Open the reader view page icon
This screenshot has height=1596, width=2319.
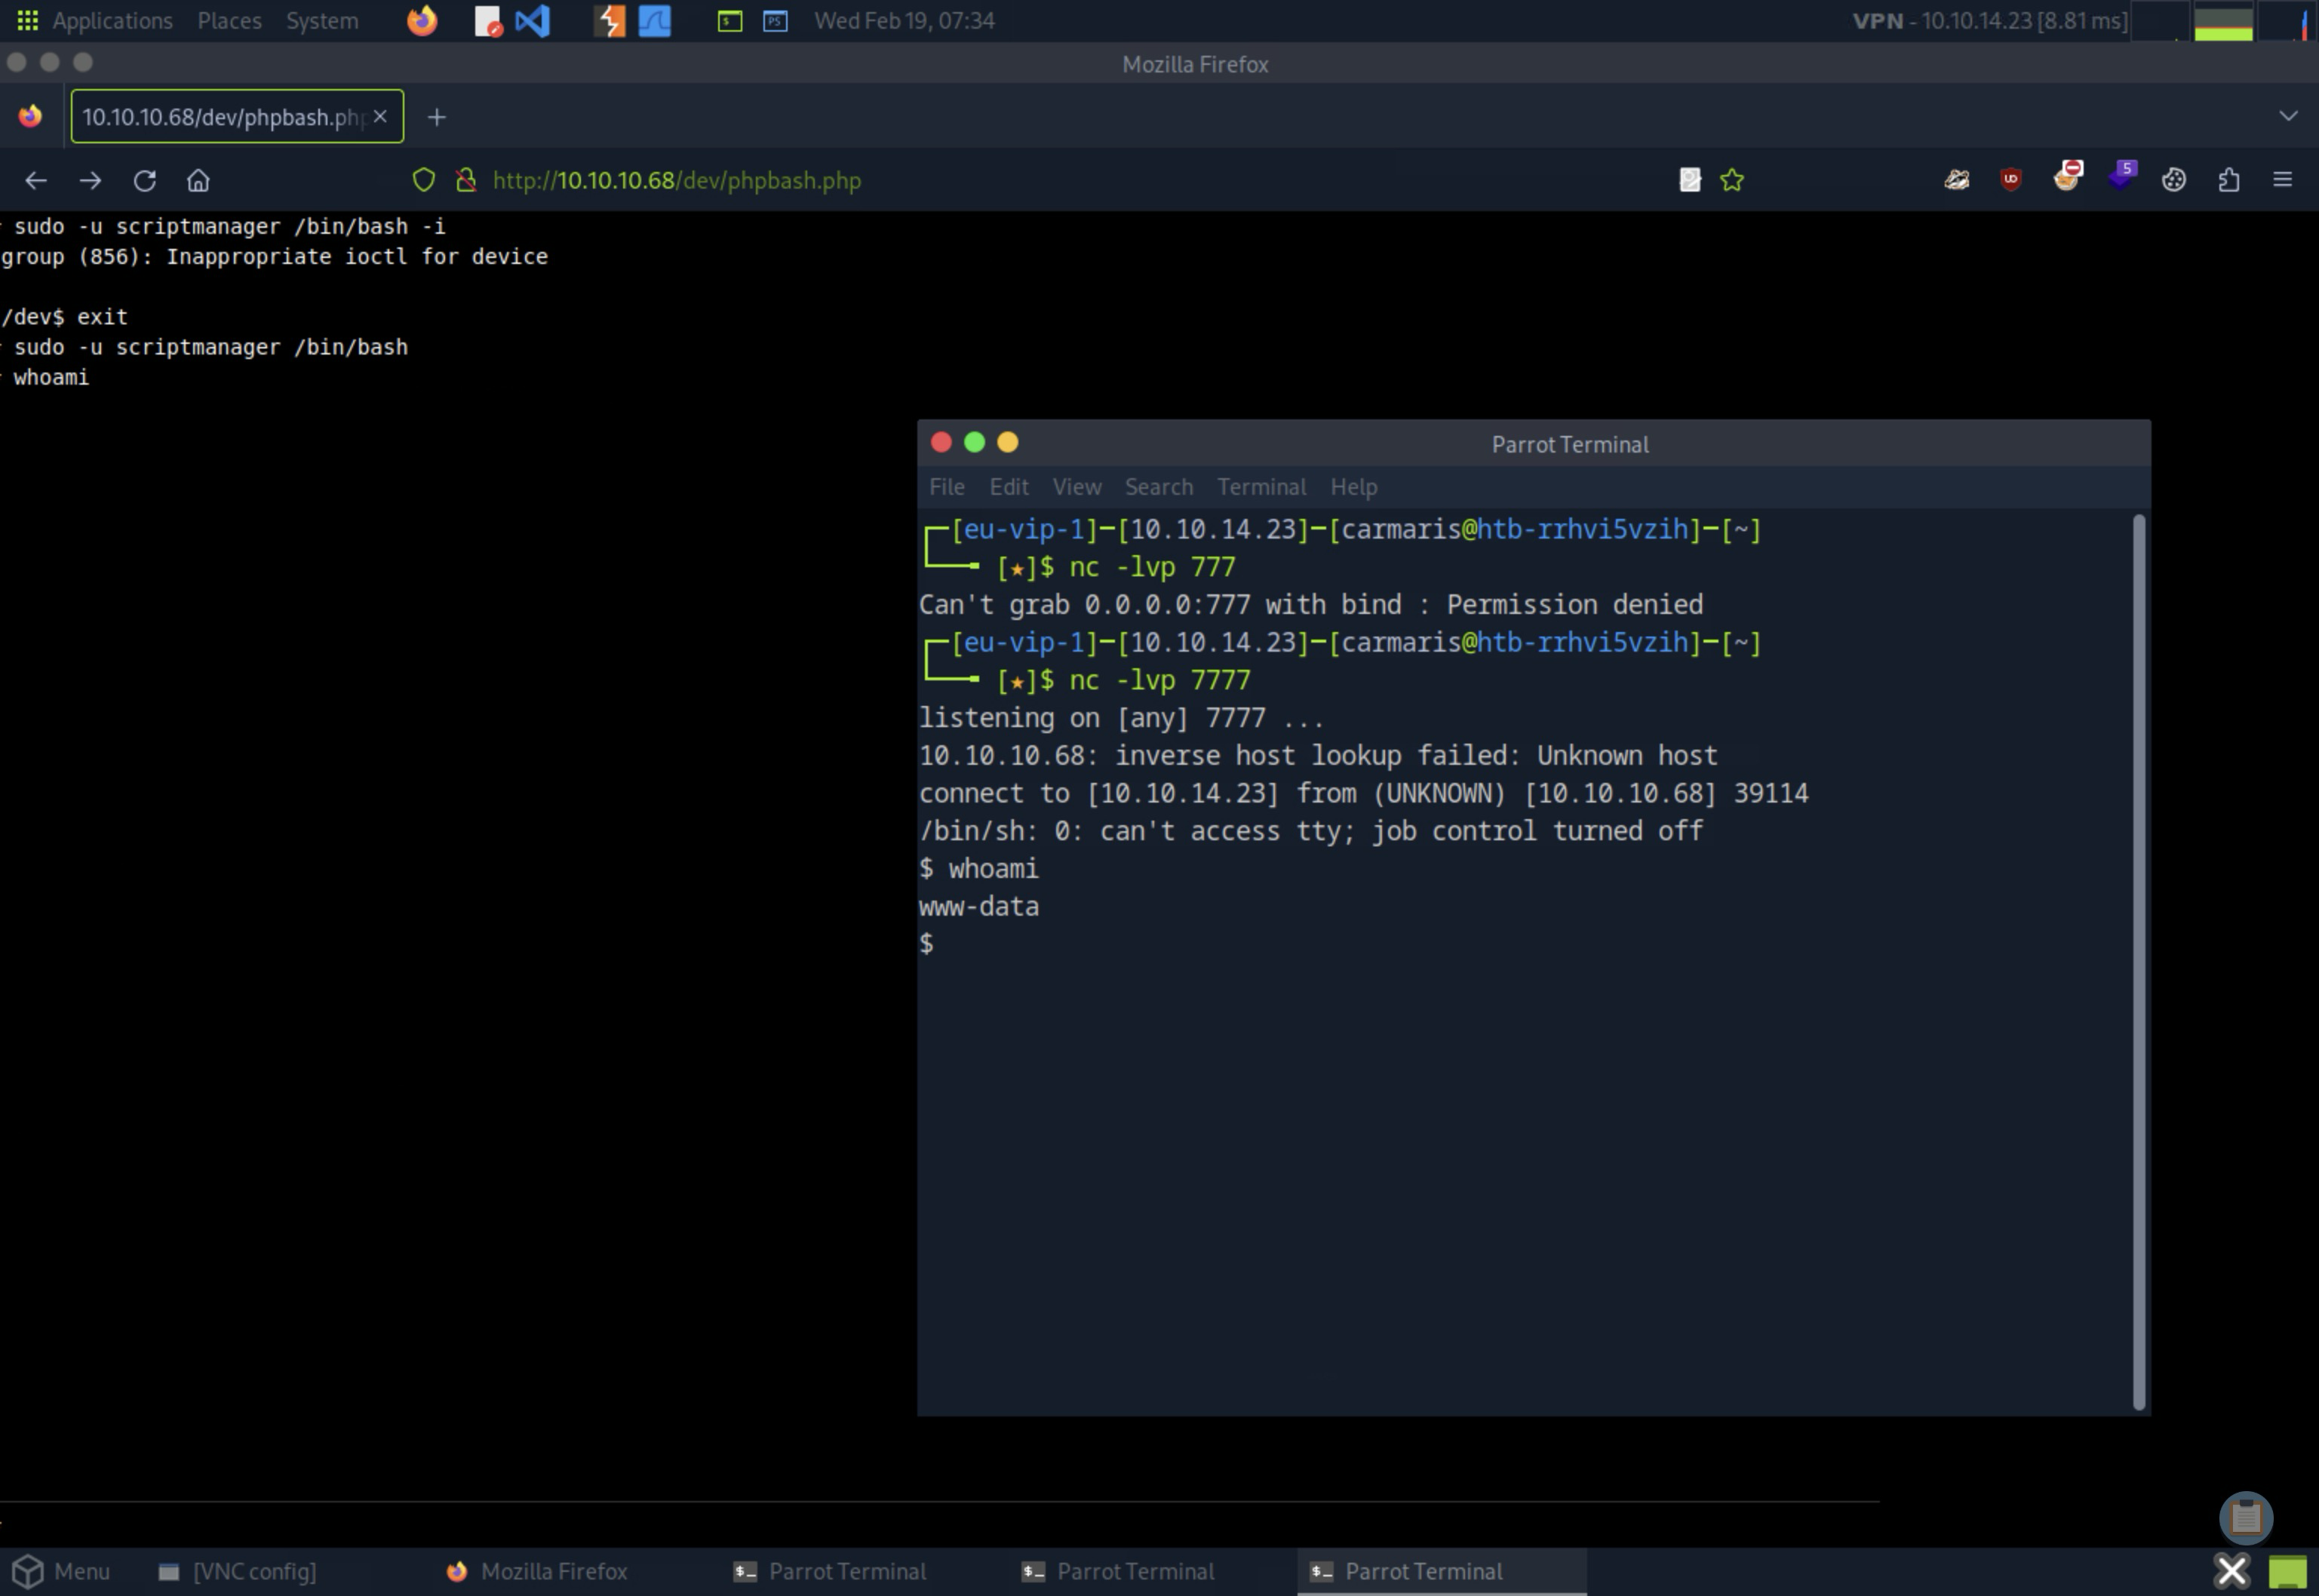[1689, 181]
